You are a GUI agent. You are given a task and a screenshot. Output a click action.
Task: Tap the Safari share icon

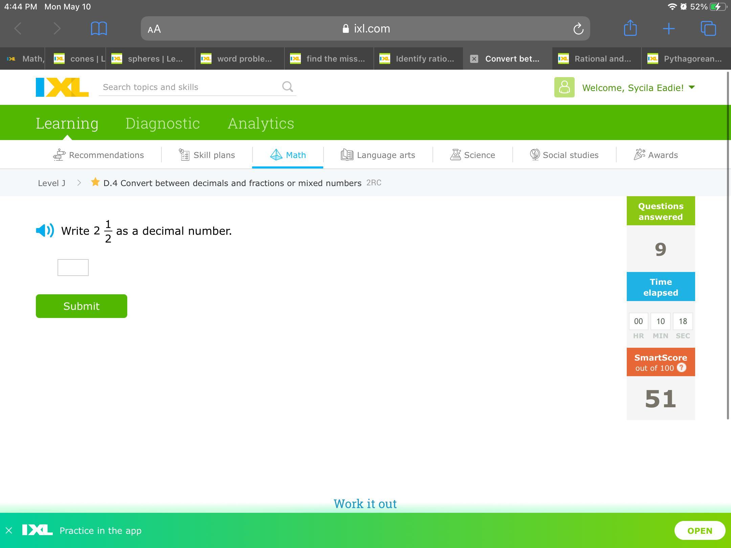[x=630, y=28]
